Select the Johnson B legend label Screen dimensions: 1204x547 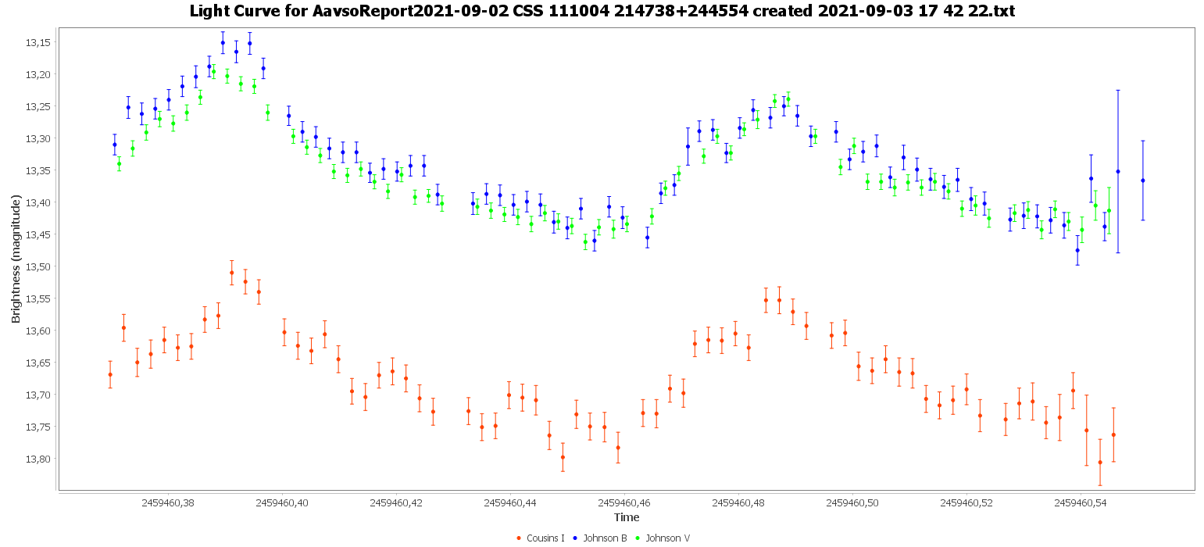click(604, 538)
